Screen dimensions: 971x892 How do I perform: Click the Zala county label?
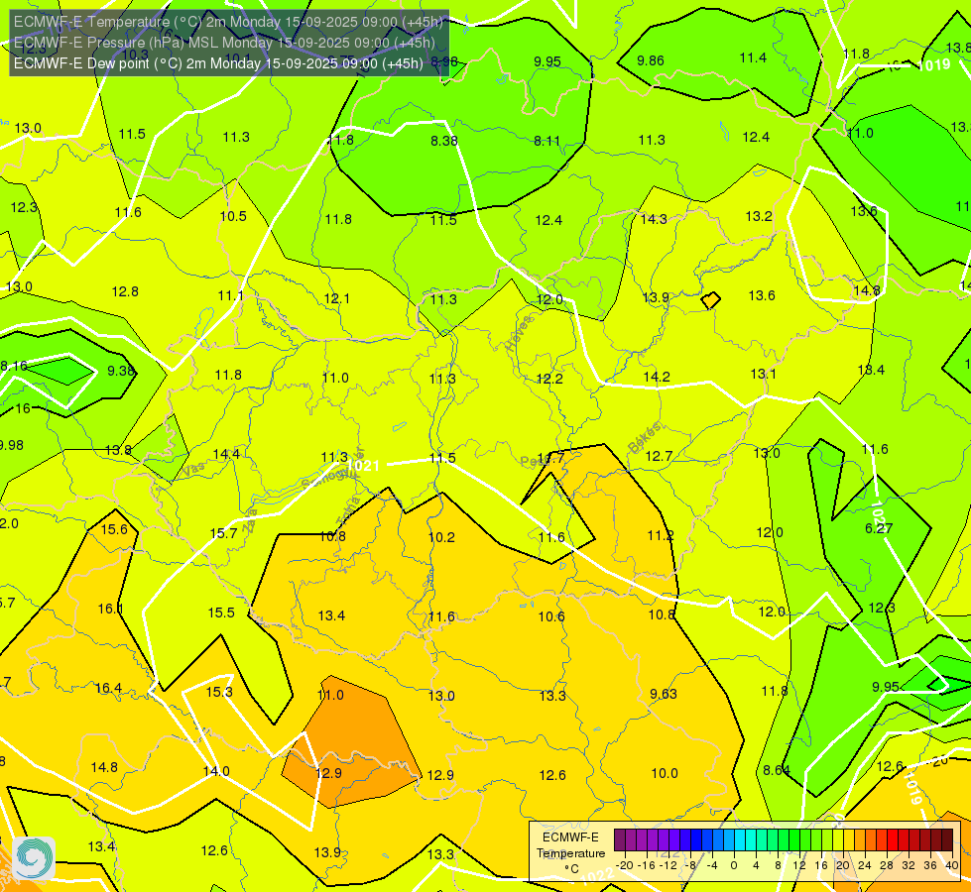tap(250, 522)
